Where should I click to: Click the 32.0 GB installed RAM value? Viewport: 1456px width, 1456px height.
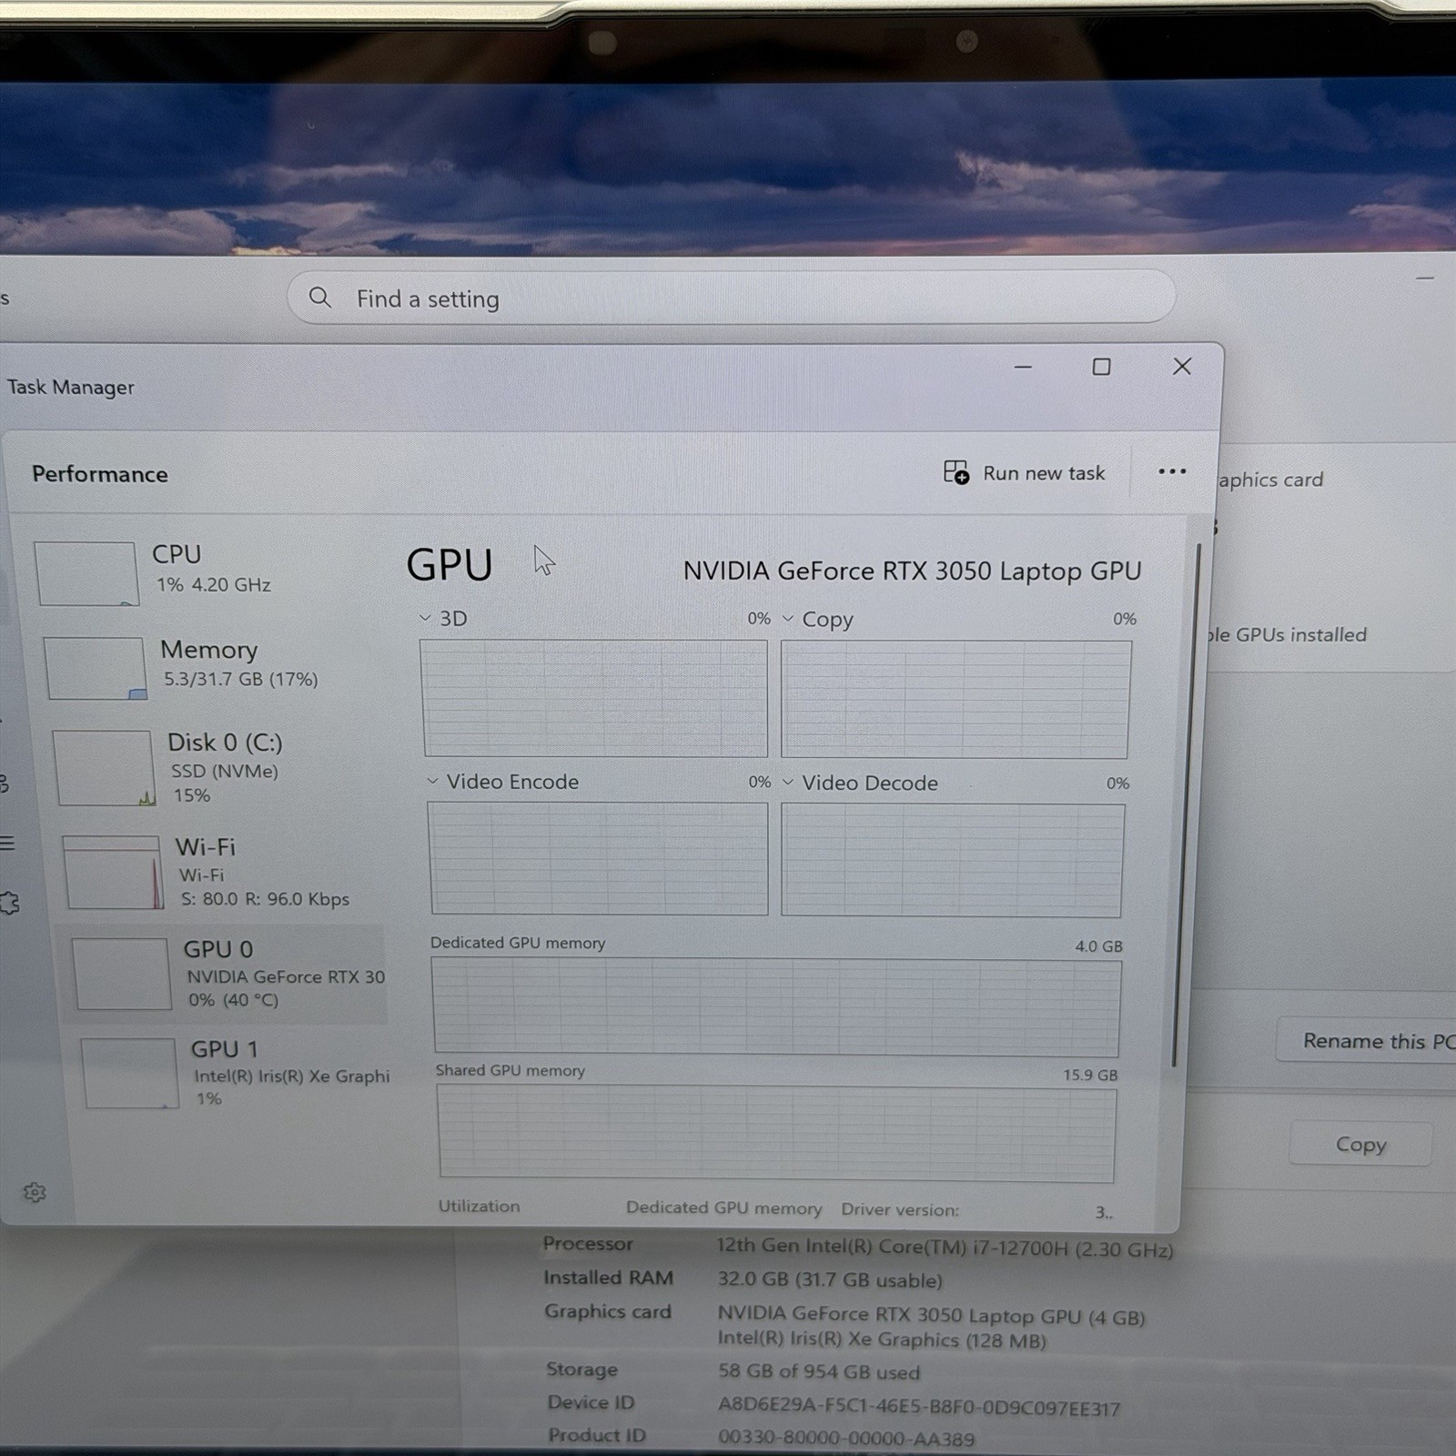tap(830, 1279)
